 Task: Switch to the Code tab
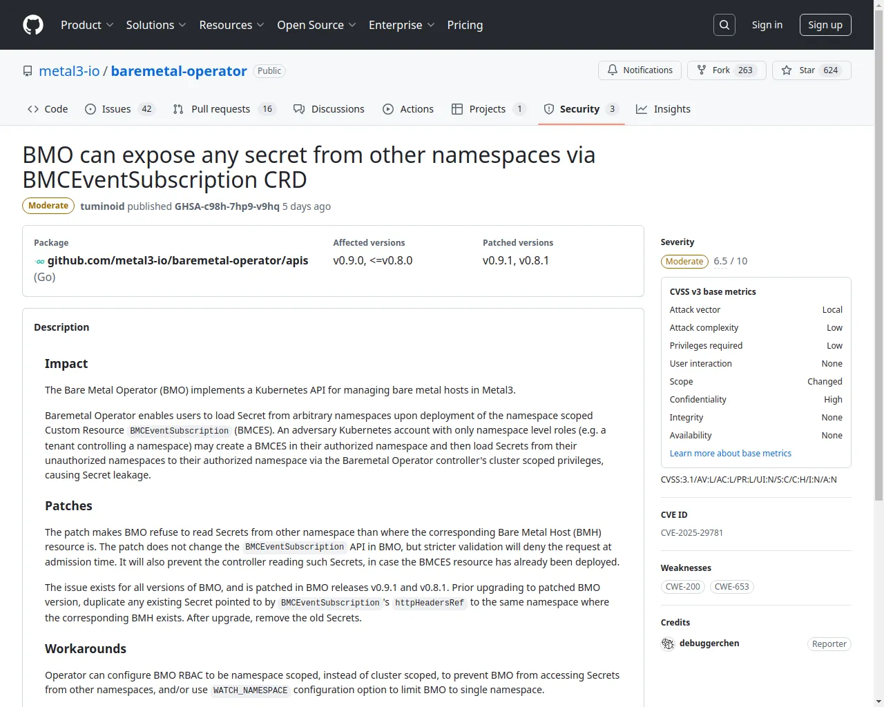pyautogui.click(x=48, y=109)
